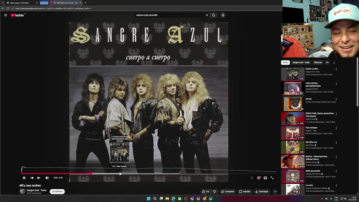Open options menu for Mil Años Luz
Viewport: 359px width, 202px height.
tap(336, 143)
